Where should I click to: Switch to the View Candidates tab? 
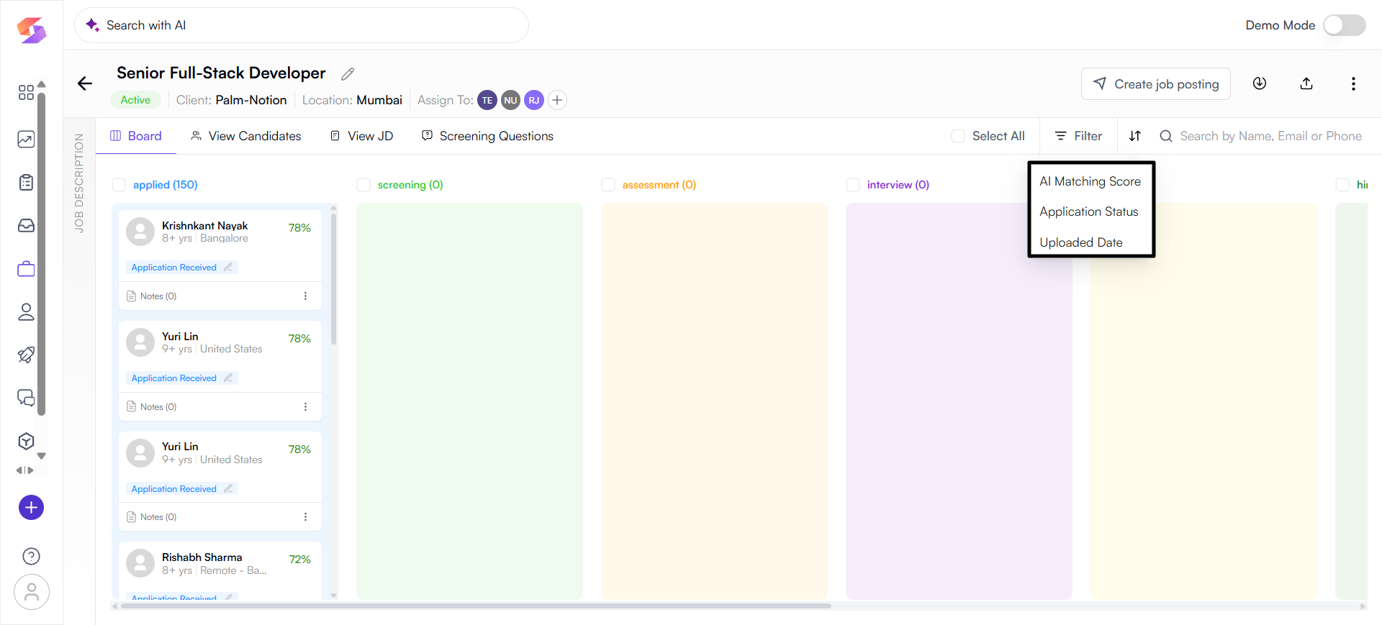pyautogui.click(x=246, y=136)
